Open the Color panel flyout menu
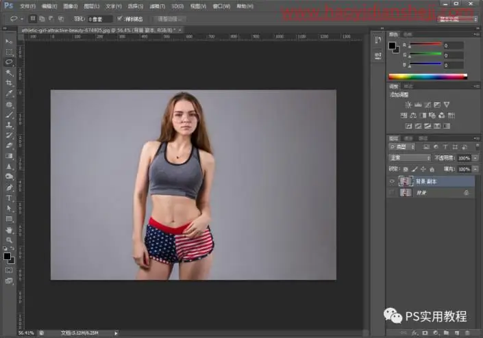483x338 pixels. (476, 34)
